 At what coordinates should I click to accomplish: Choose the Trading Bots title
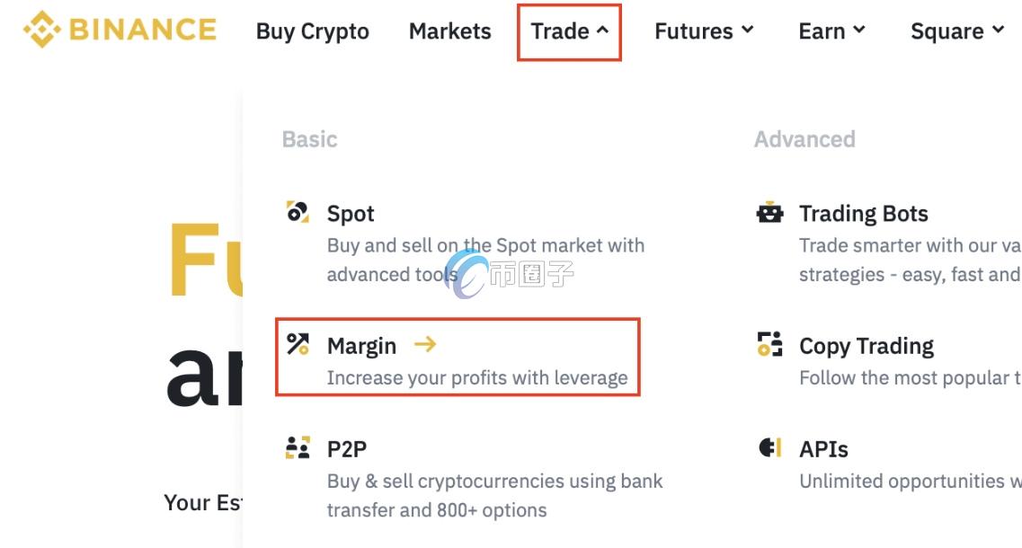[x=864, y=214]
